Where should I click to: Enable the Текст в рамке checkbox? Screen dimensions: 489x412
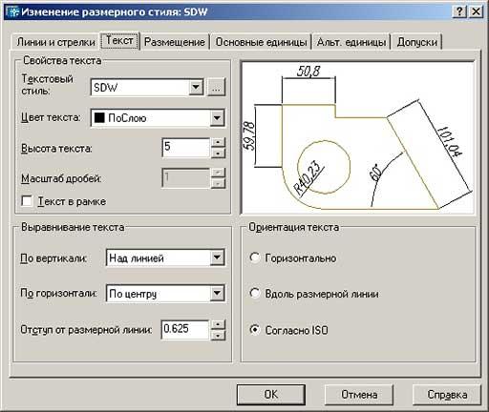[x=27, y=201]
